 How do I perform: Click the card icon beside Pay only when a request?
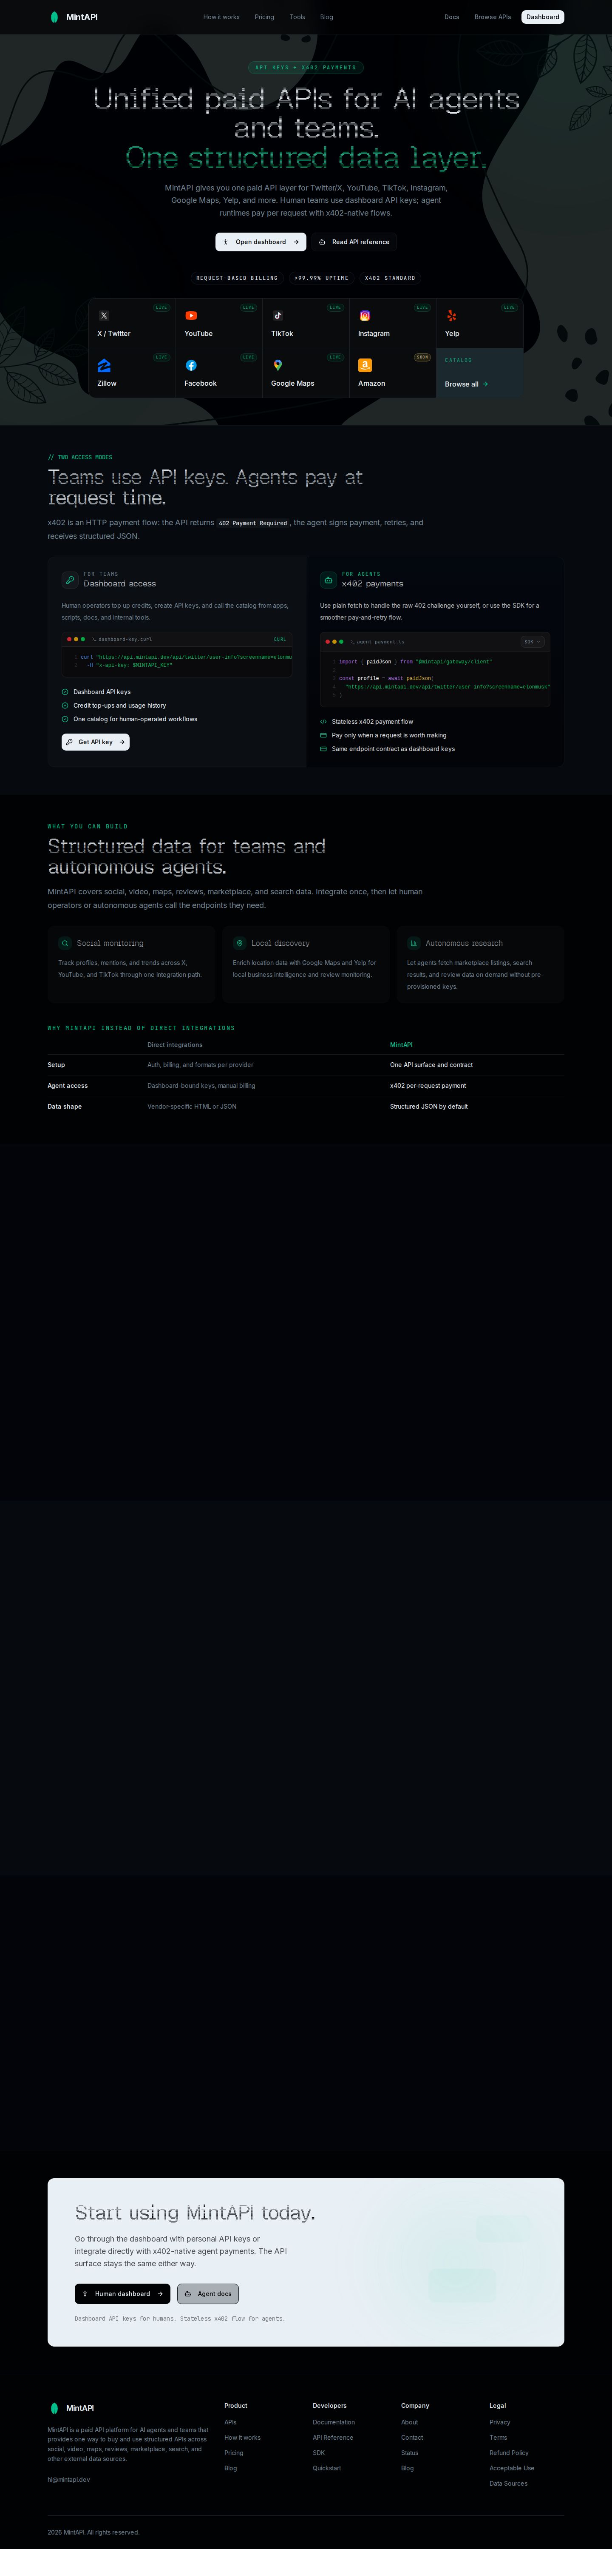pyautogui.click(x=323, y=735)
